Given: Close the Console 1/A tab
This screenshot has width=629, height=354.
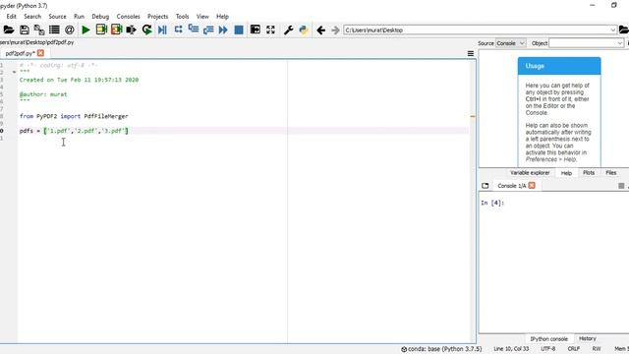Looking at the screenshot, I should click(532, 186).
